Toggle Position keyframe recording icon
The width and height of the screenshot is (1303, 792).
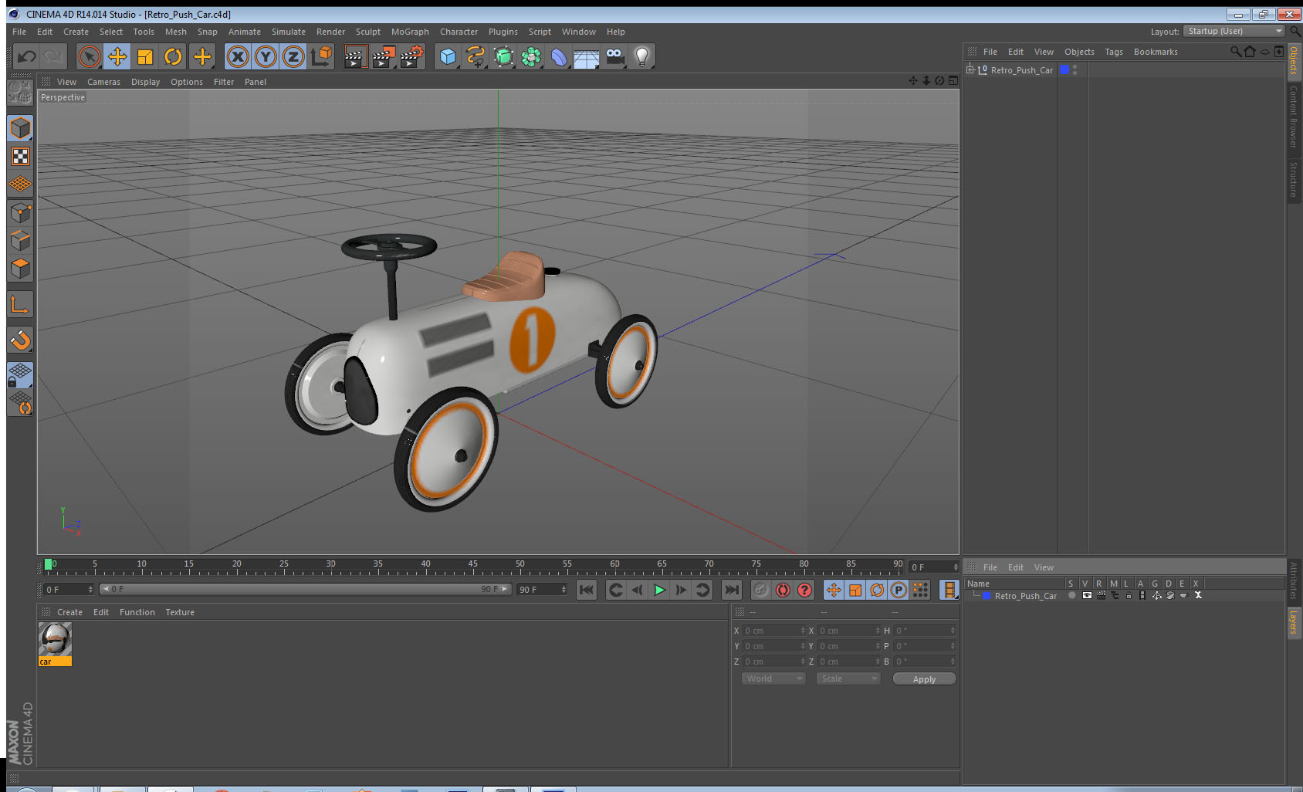[x=834, y=590]
